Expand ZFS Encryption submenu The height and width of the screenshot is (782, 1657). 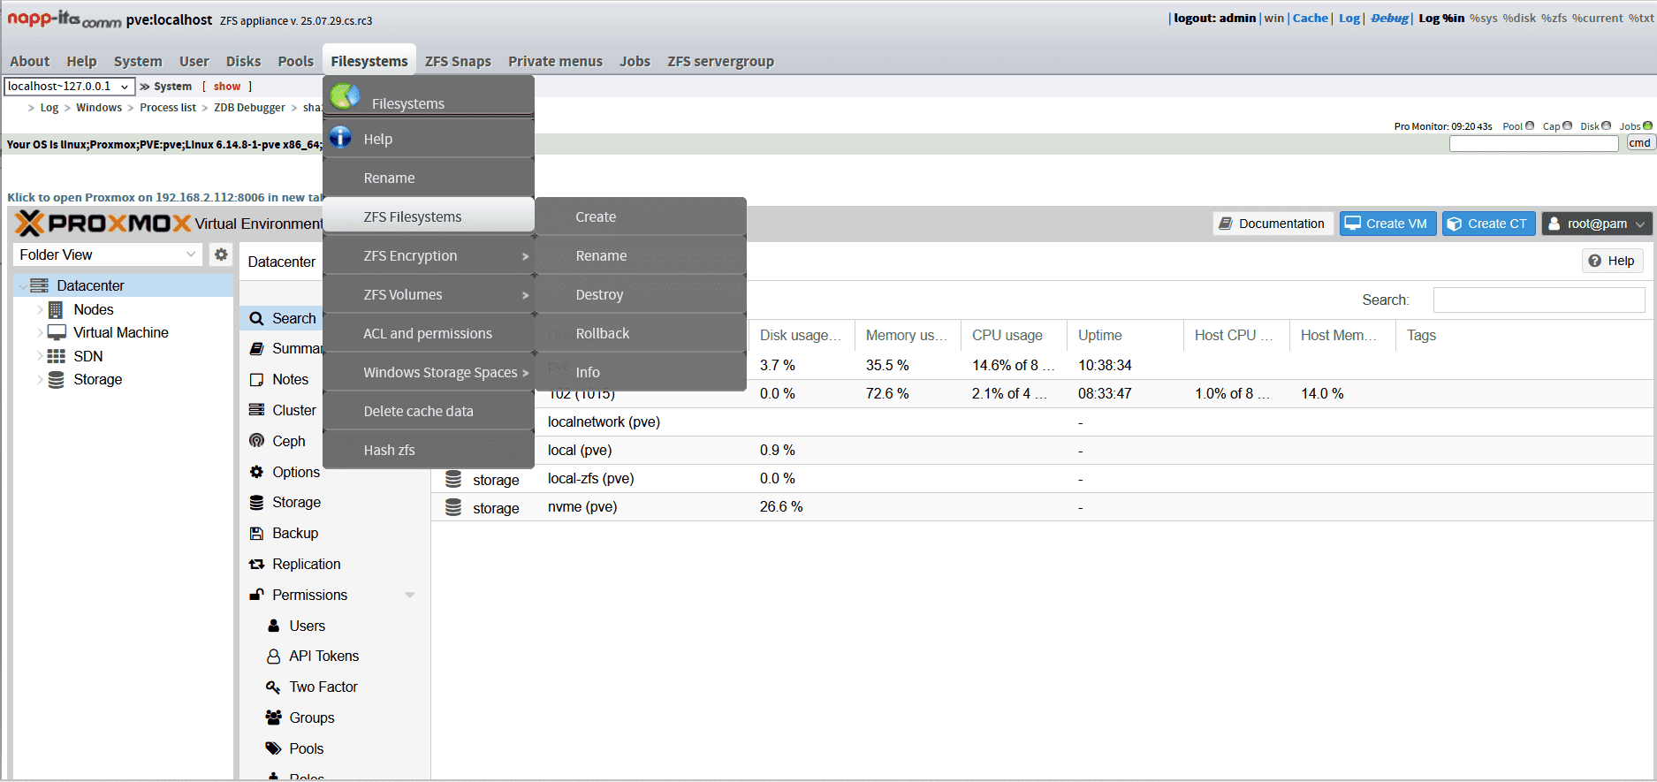[x=525, y=256]
